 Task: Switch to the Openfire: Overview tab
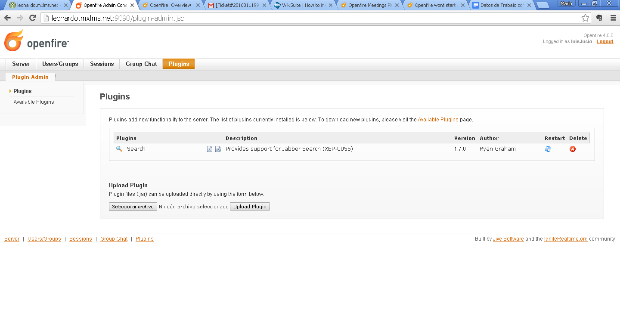coord(170,6)
